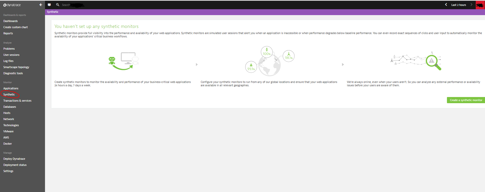Open Dashboards in the sidebar
This screenshot has width=485, height=192.
click(11, 21)
